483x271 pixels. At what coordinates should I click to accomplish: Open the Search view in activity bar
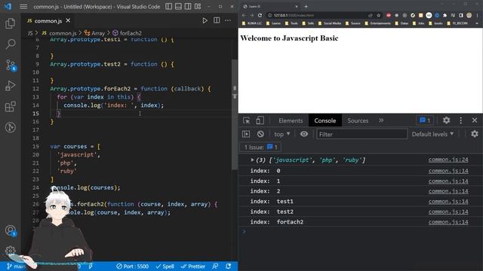coord(10,44)
